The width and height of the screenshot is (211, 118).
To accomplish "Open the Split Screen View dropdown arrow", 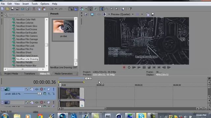I will click(109, 14).
